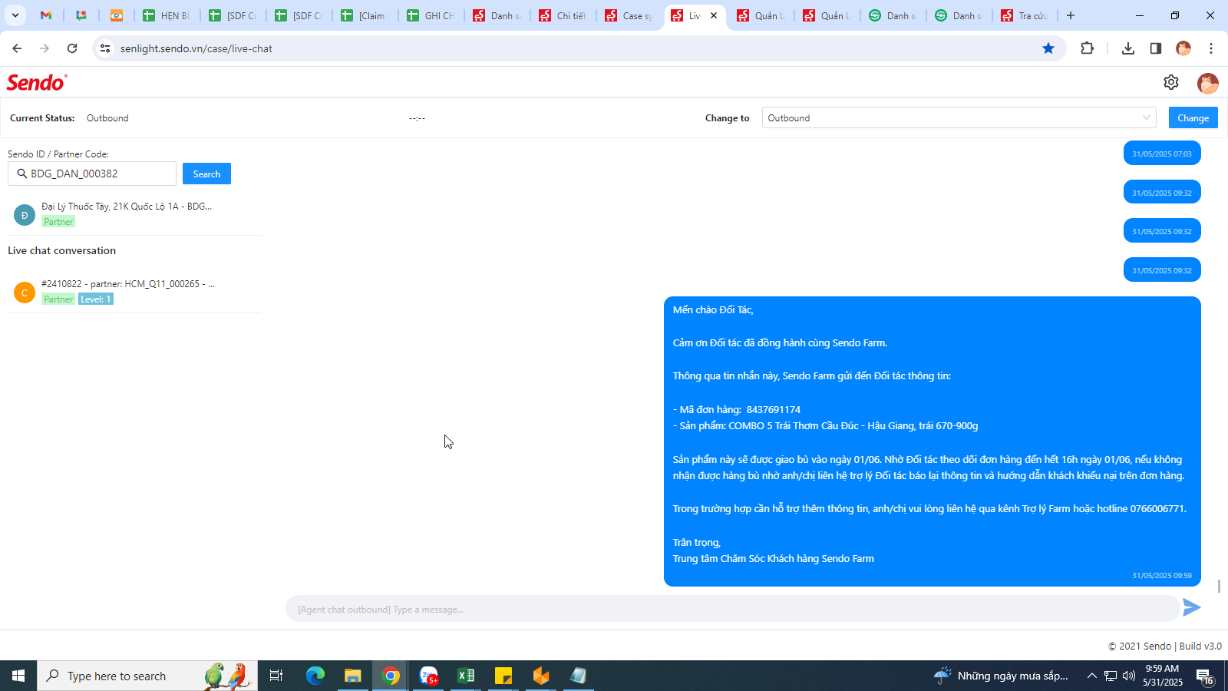Click the Level: 1 tag
Viewport: 1228px width, 691px height.
click(96, 299)
